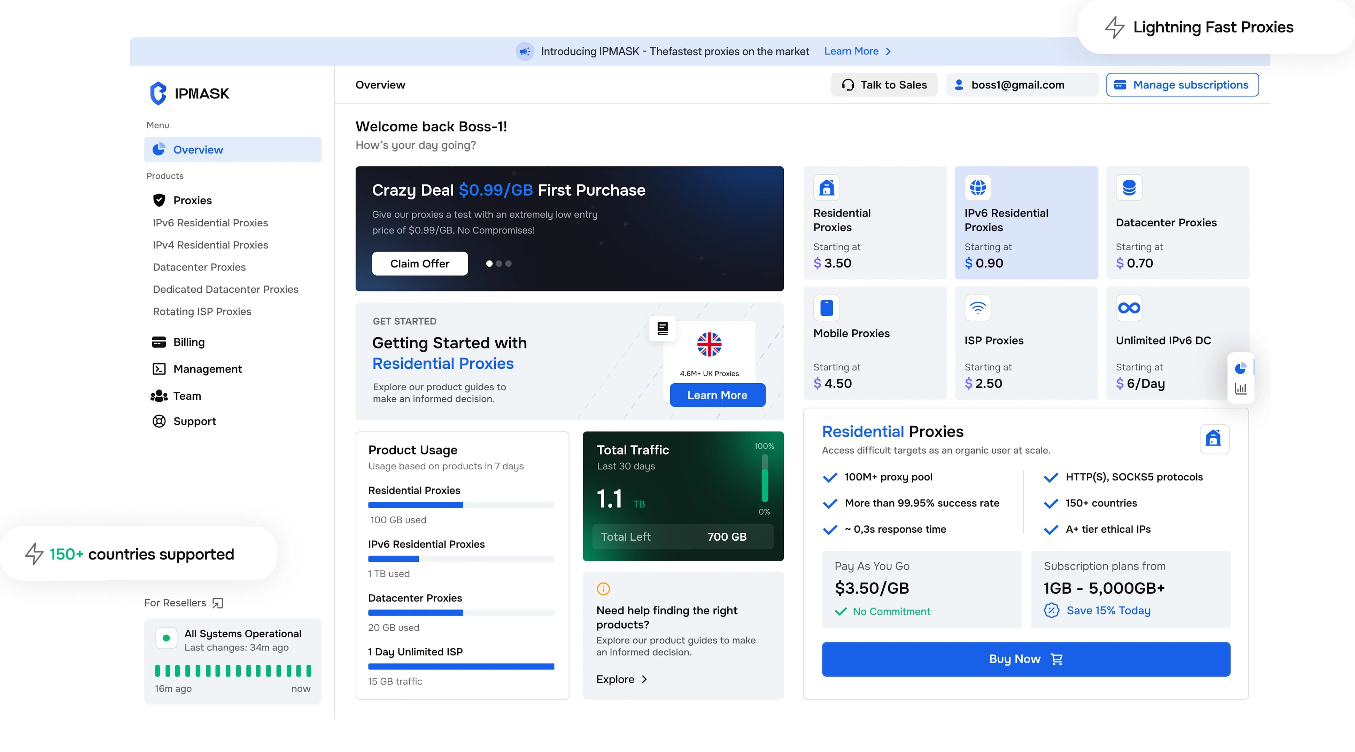
Task: Click the Proxies shield icon in sidebar
Action: [159, 200]
